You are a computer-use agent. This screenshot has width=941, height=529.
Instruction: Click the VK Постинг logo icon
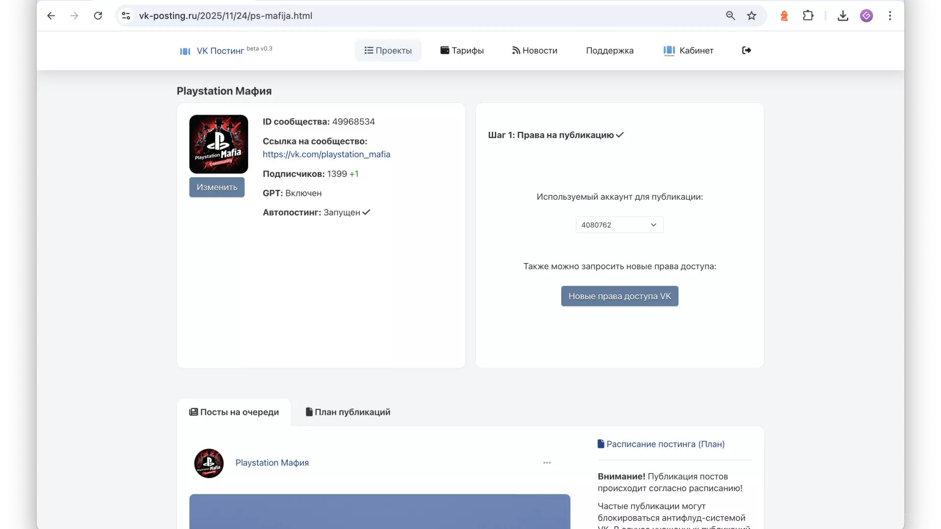185,51
